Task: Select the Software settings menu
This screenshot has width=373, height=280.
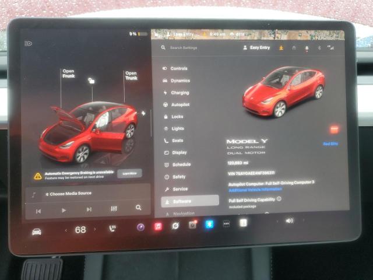Action: click(190, 201)
